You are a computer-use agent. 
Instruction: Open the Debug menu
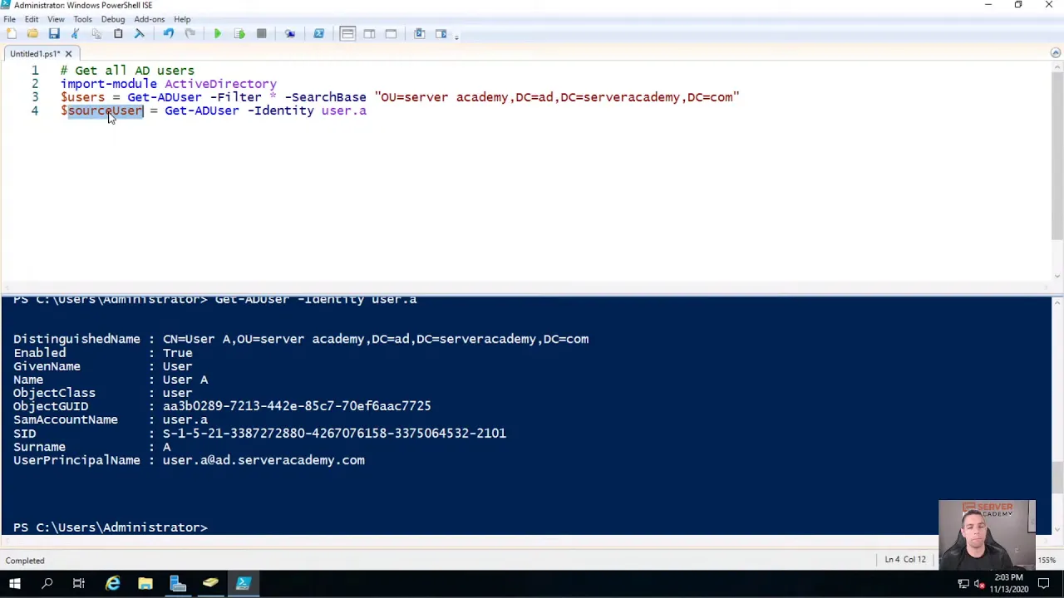112,19
